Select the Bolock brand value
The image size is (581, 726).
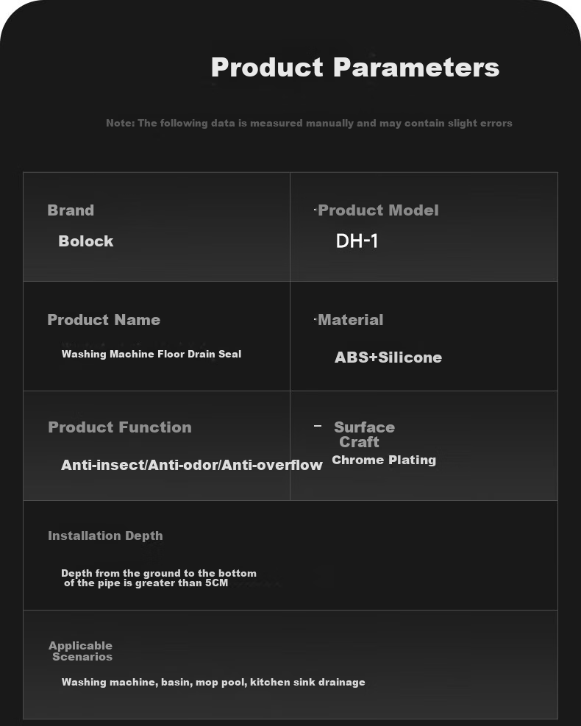click(x=85, y=241)
